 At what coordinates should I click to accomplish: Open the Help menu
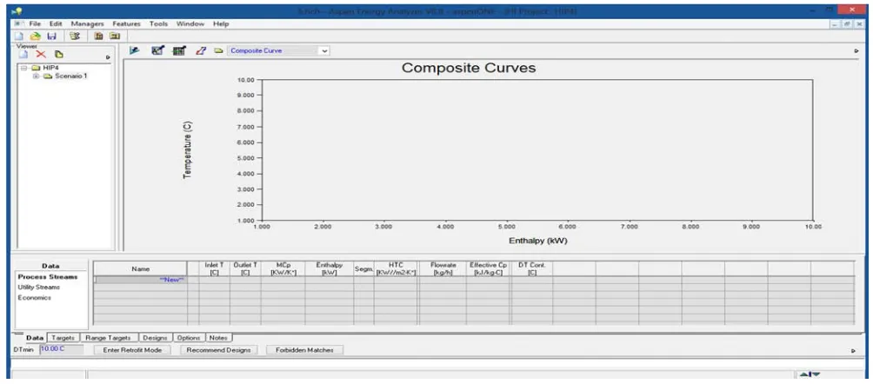tap(221, 24)
